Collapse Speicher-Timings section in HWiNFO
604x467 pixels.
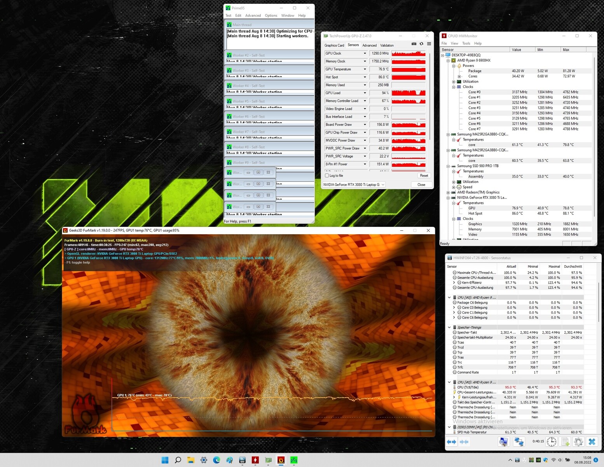click(449, 327)
